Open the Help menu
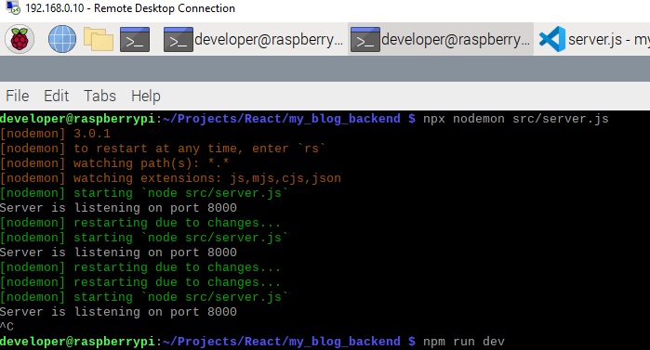The width and height of the screenshot is (650, 350). [145, 96]
